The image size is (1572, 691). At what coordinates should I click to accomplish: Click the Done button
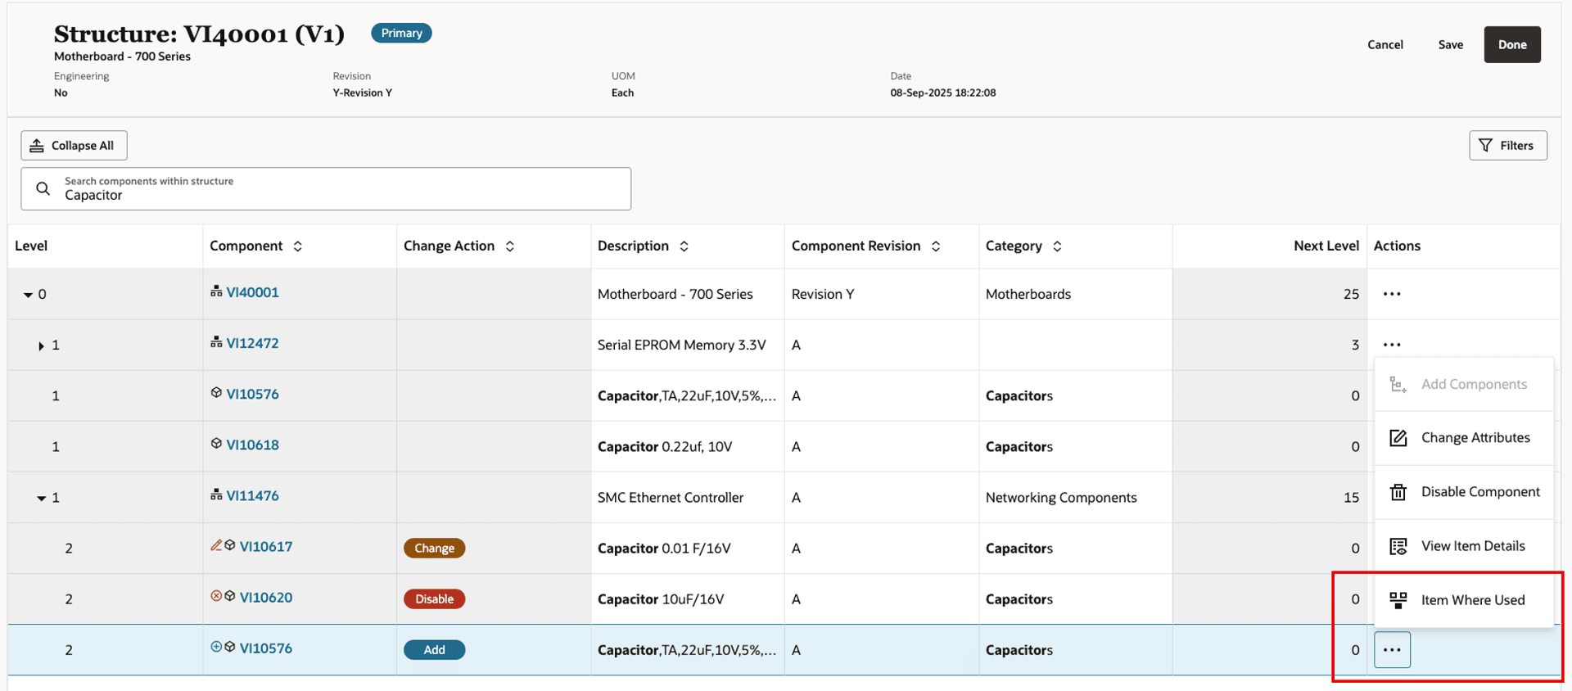coord(1512,45)
